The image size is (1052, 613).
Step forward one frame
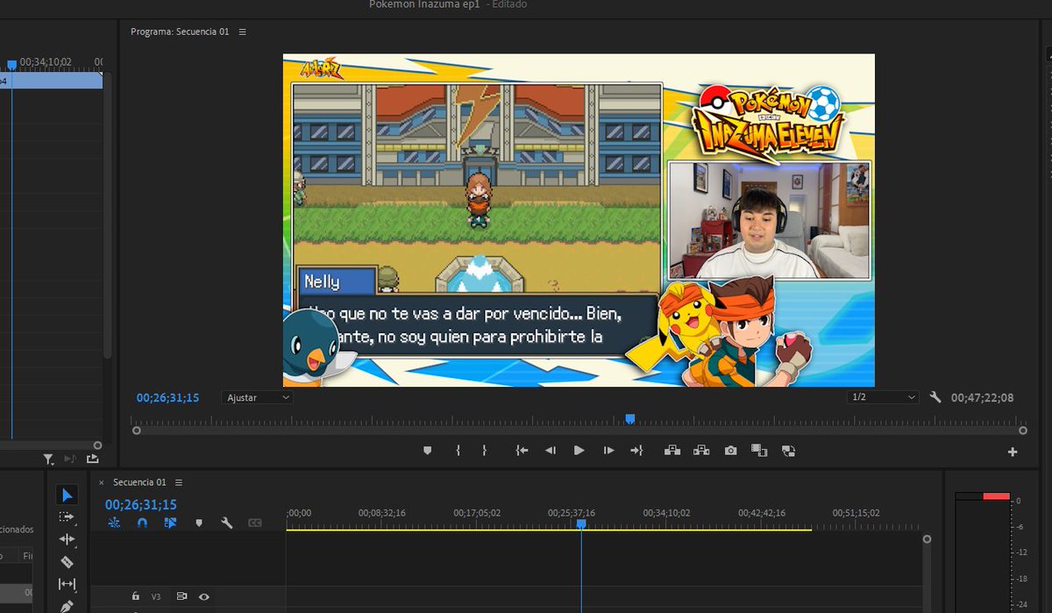608,451
